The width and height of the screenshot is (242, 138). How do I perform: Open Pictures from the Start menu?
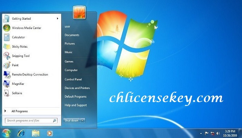tap(69, 43)
